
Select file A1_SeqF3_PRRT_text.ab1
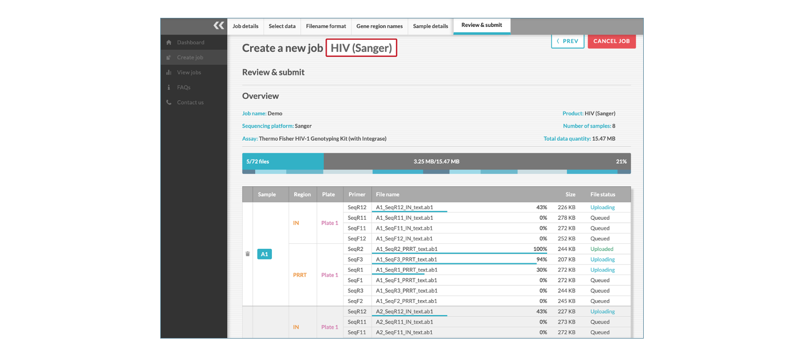click(x=406, y=259)
